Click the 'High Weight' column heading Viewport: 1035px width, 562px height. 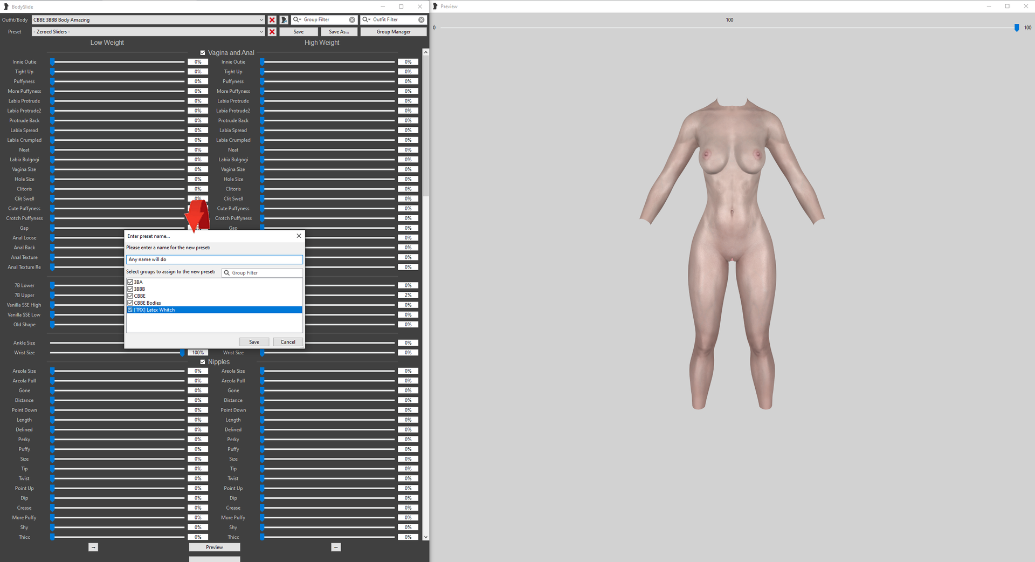(x=322, y=43)
